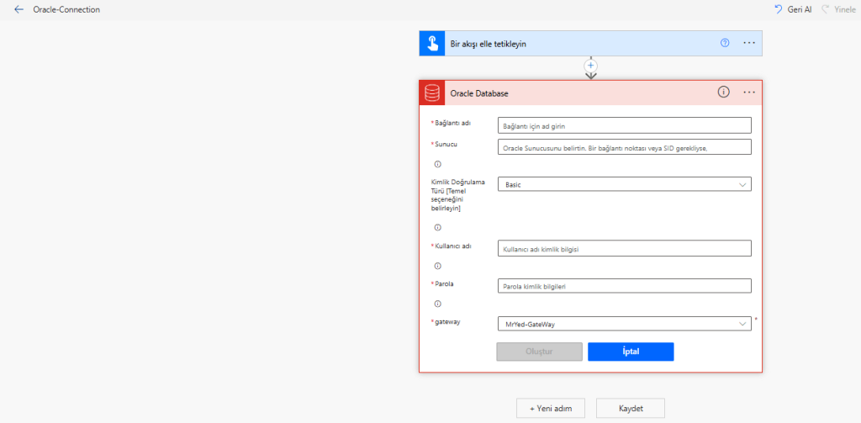The height and width of the screenshot is (423, 861).
Task: Expand the Kimlik Doğrulama Türü dropdown
Action: (624, 184)
